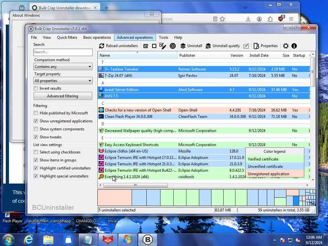
Task: Open browser tab list dropdown arrow
Action: 245,8
